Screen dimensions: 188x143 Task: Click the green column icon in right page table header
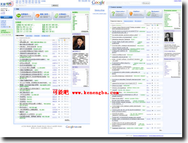(x=158, y=25)
